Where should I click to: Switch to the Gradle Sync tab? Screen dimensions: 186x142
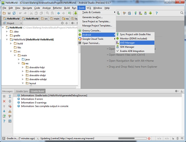point(22,91)
